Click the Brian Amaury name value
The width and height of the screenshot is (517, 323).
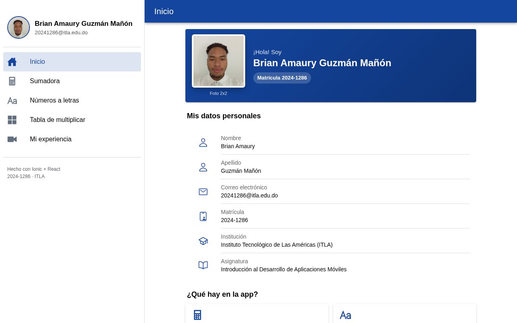(x=238, y=146)
